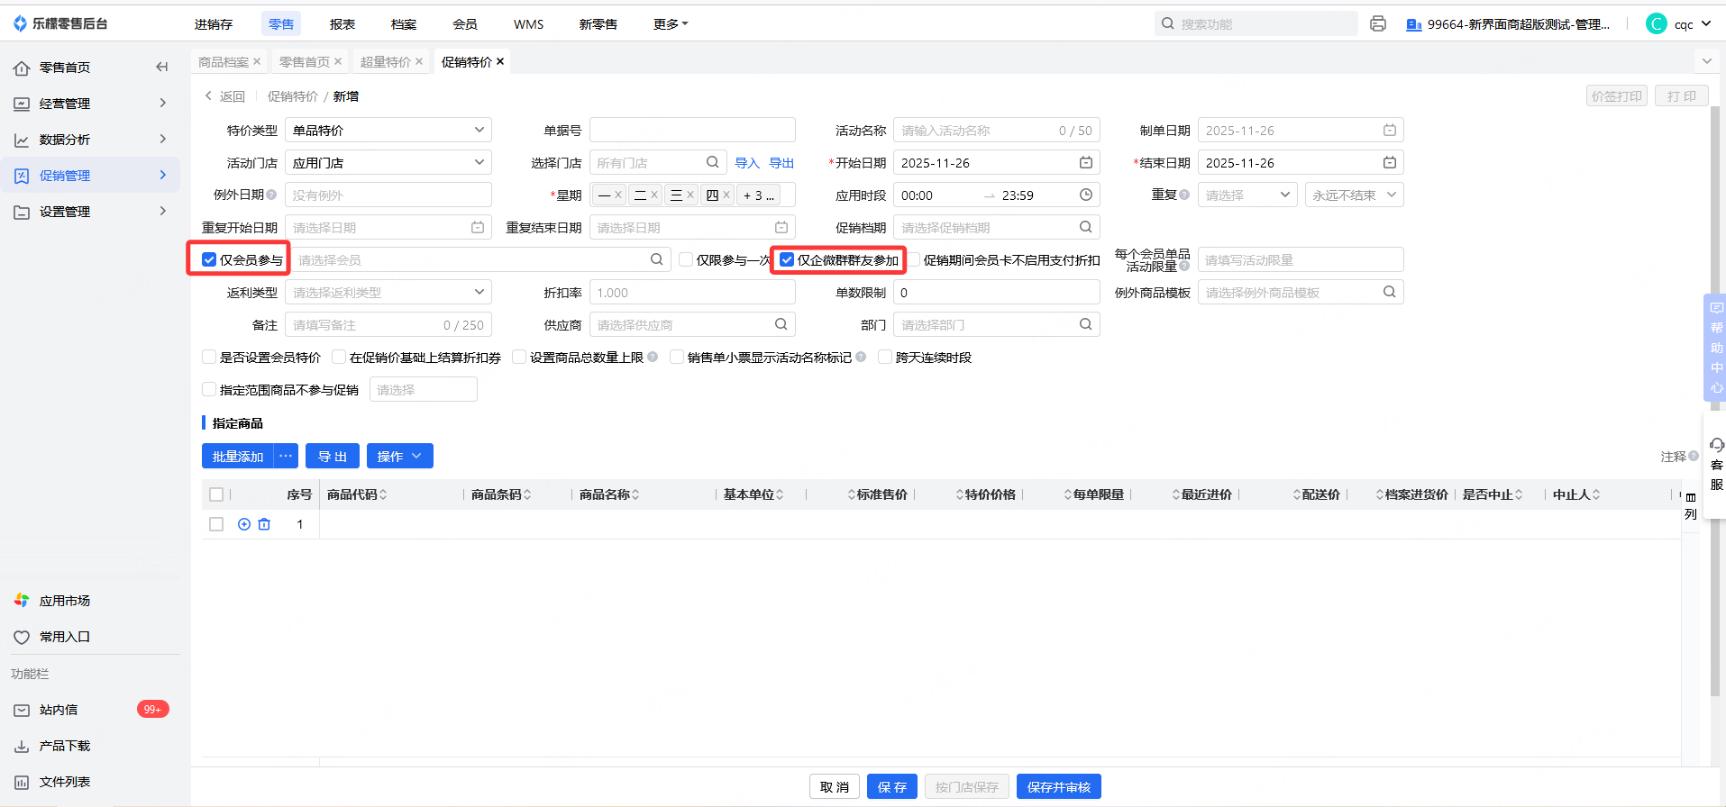
Task: Switch to the 超量特价 tab
Action: point(385,62)
